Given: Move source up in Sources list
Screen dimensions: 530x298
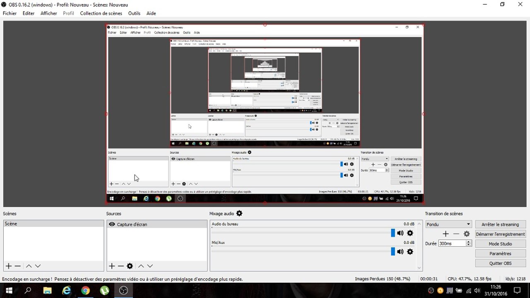Looking at the screenshot, I should pos(141,266).
